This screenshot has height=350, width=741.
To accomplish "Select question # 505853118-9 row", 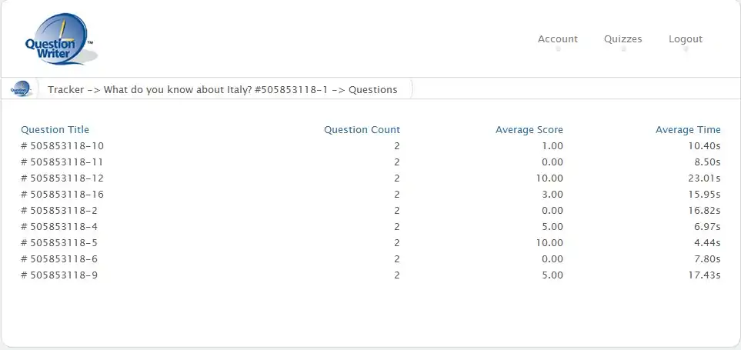I will click(x=59, y=275).
